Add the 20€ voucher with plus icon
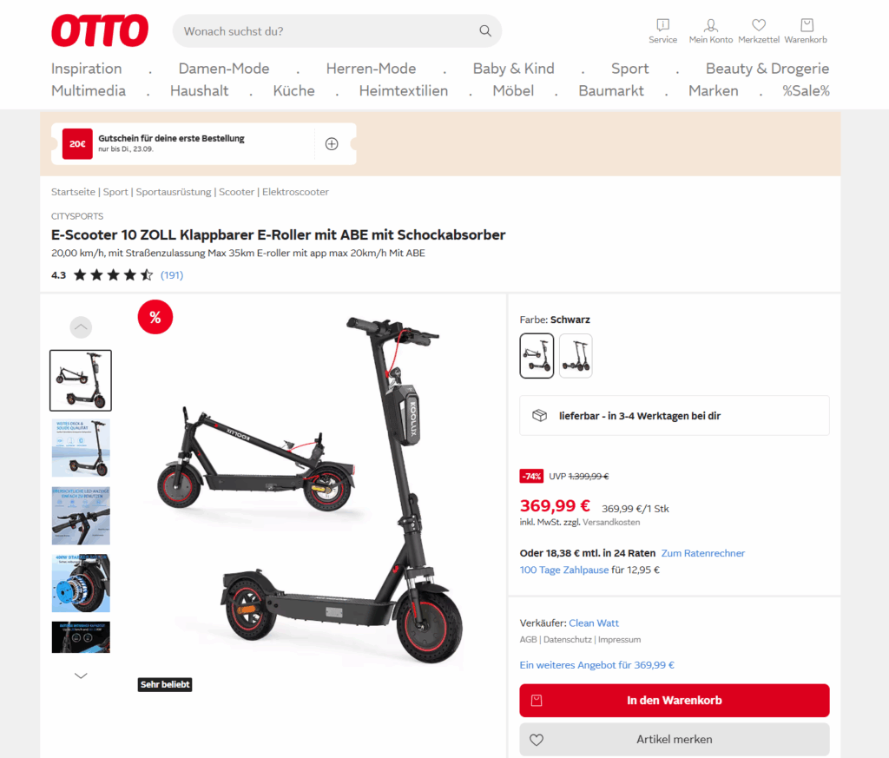This screenshot has width=889, height=758. point(332,144)
